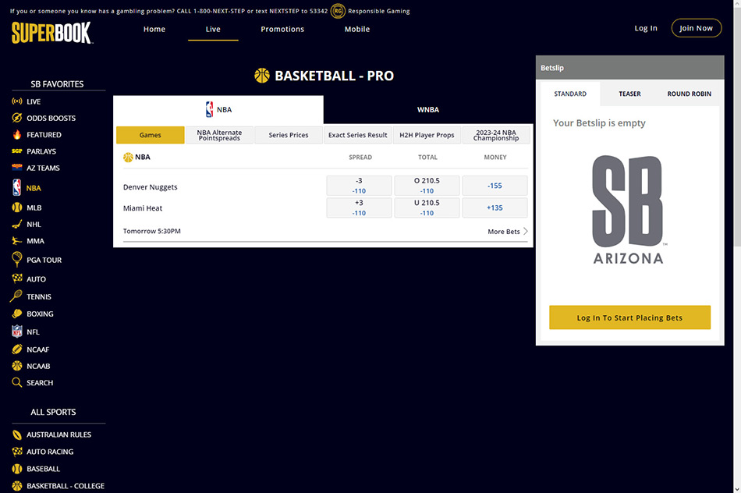The width and height of the screenshot is (741, 493).
Task: Switch to the WNBA tab
Action: pos(428,109)
